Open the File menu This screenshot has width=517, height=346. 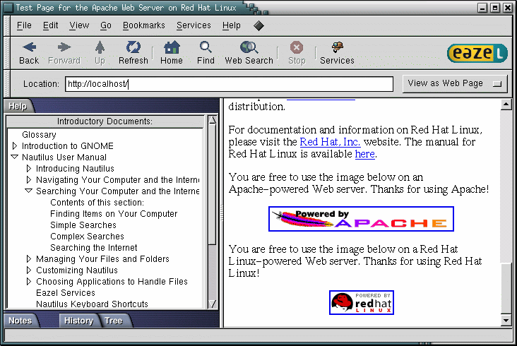(24, 25)
